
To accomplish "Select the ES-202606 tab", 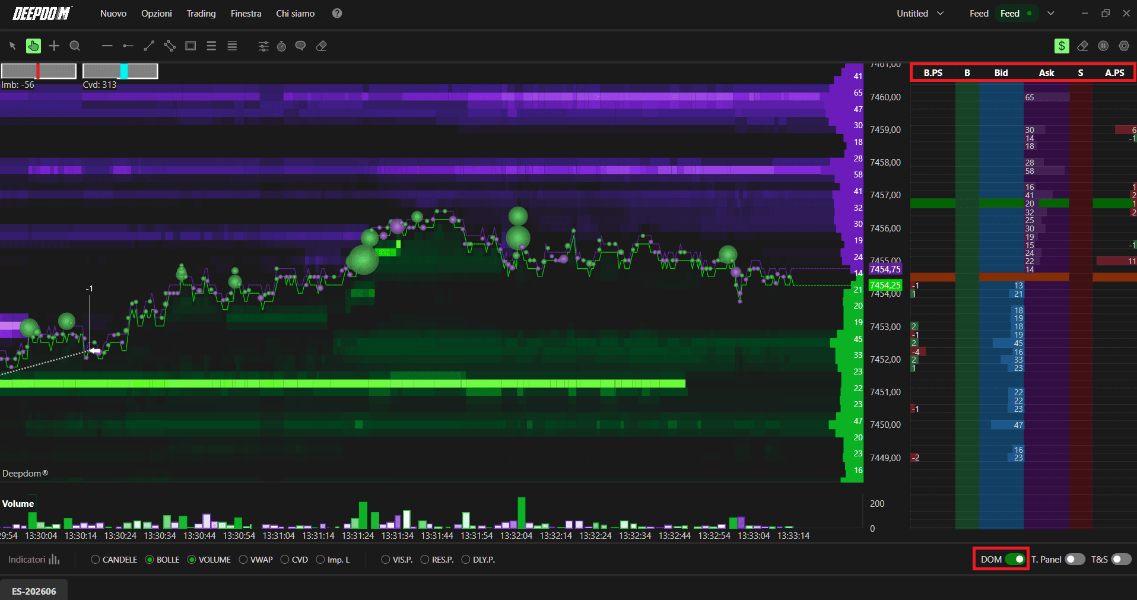I will (34, 591).
